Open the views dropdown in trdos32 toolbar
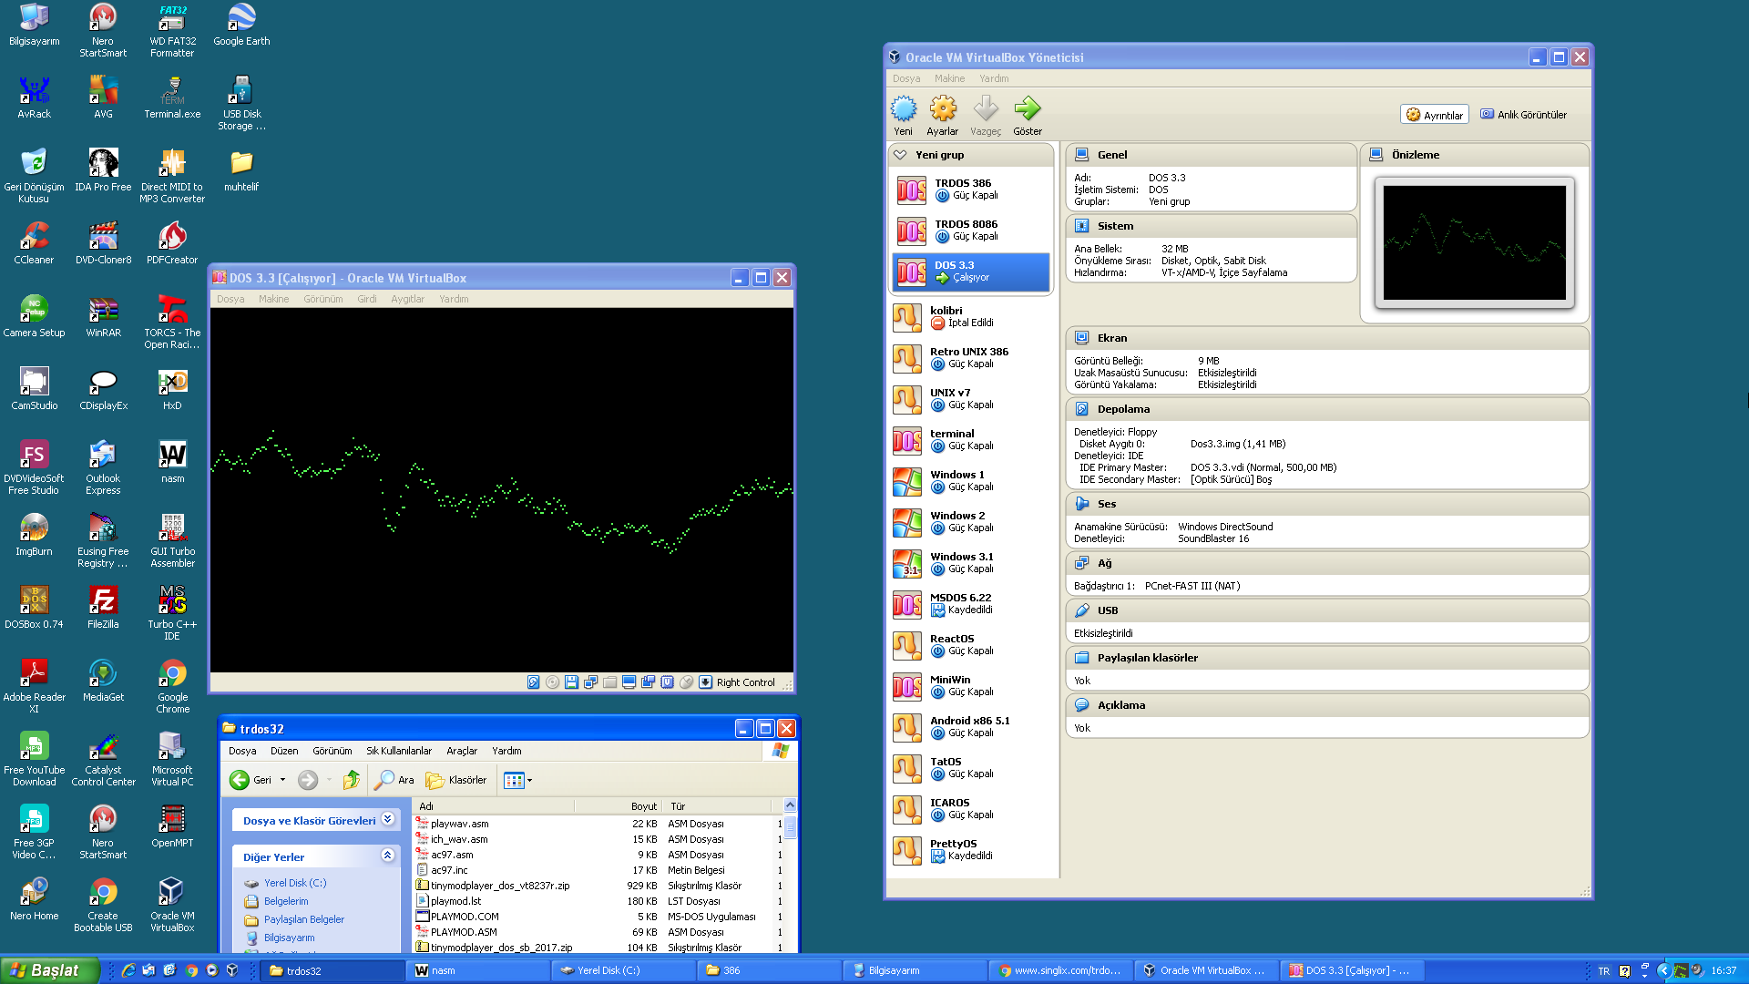The image size is (1749, 984). point(529,780)
